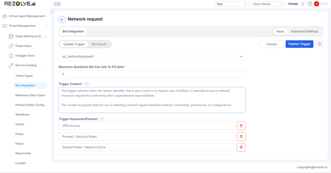Show info for Trigger Keywords/Phrases
331x173 pixels.
point(102,119)
